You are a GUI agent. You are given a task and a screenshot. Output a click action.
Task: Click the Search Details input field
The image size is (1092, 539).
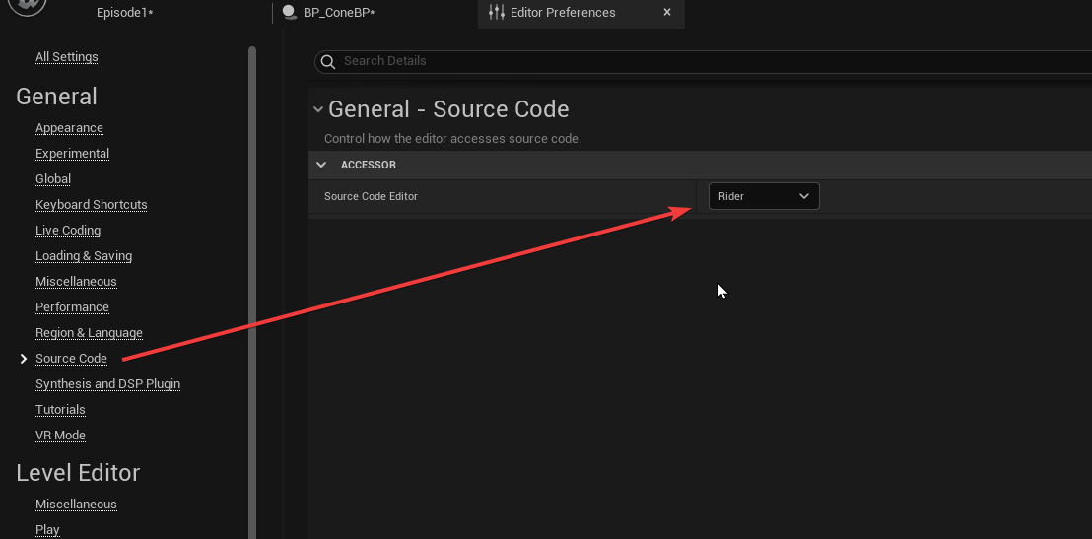tap(710, 61)
